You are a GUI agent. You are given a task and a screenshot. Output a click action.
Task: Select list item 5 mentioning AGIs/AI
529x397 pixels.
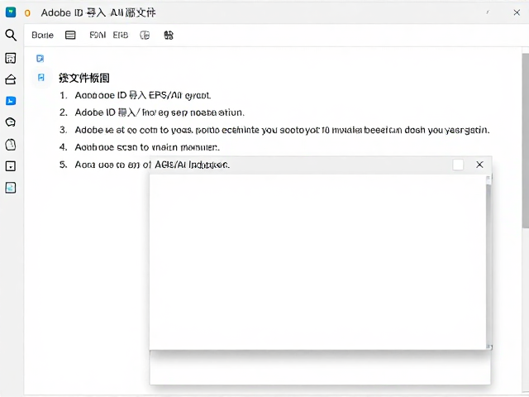click(145, 165)
